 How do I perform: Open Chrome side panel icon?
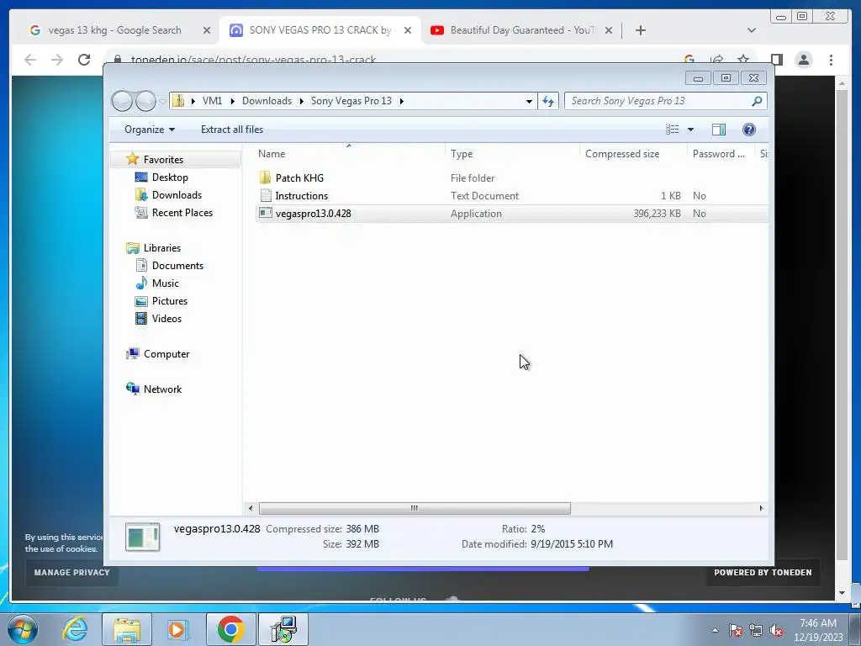[776, 60]
